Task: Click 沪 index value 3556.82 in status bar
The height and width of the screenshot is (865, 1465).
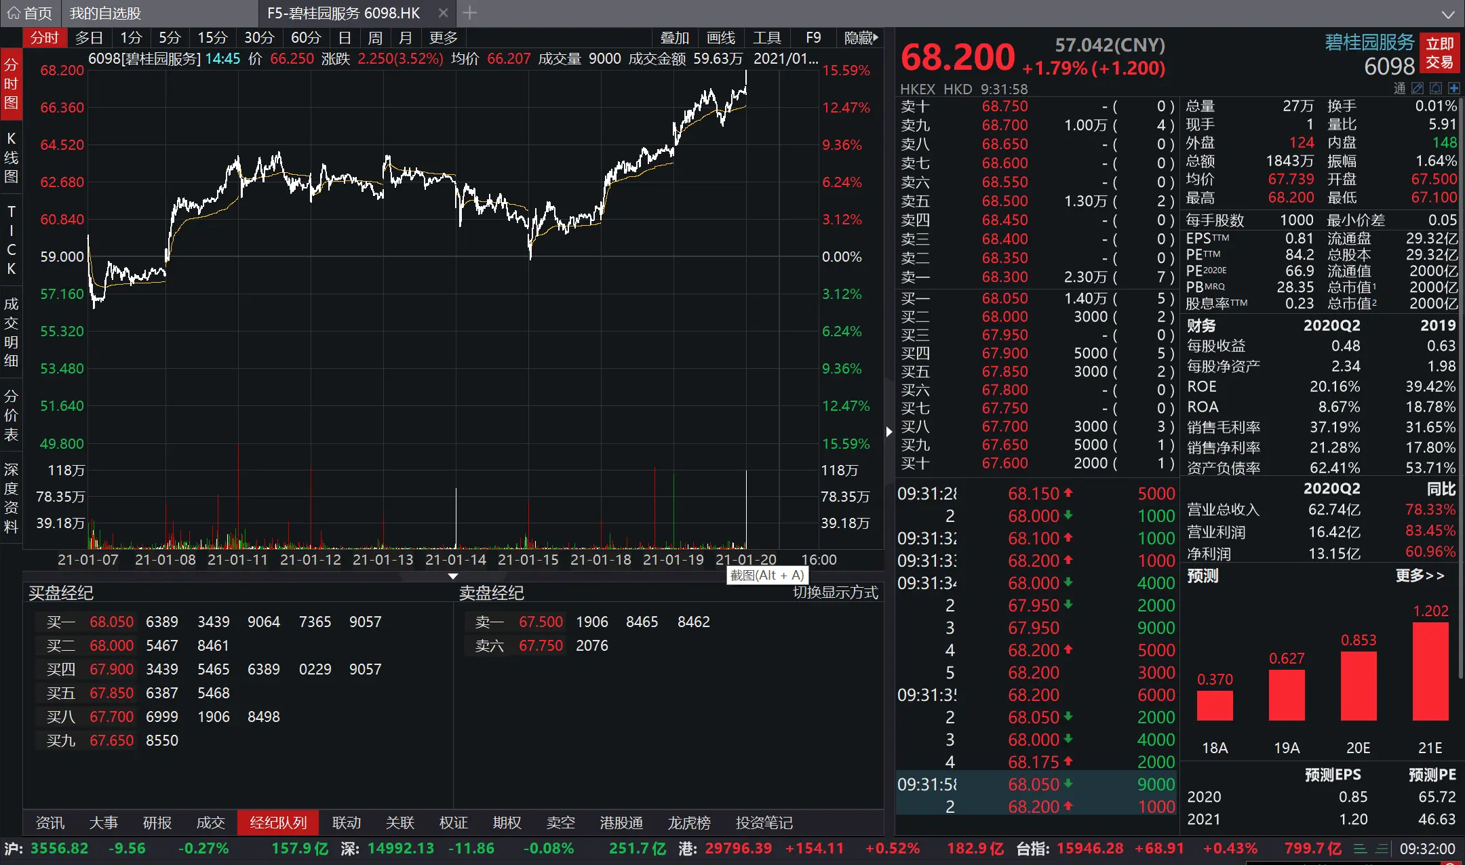Action: pos(60,849)
